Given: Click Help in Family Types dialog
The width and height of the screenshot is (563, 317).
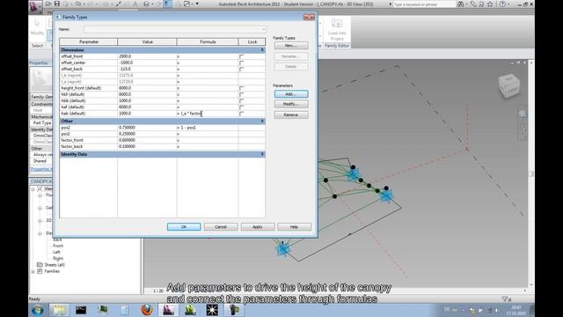Looking at the screenshot, I should (x=294, y=227).
